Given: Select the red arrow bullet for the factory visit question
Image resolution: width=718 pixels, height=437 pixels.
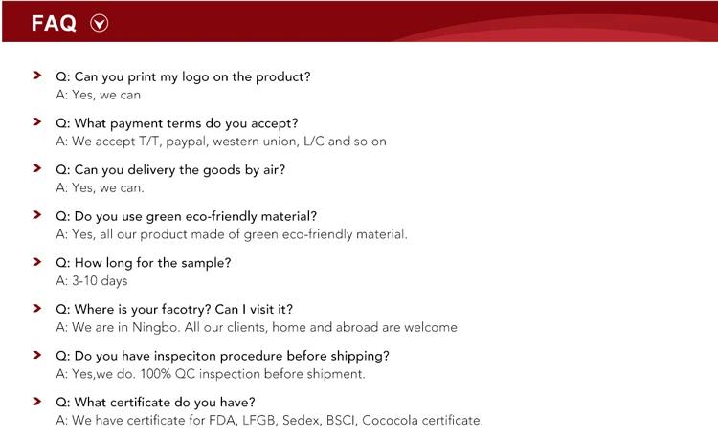Looking at the screenshot, I should pos(36,308).
